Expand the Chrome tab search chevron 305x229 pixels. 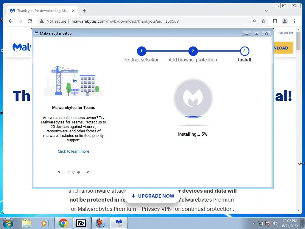pos(266,11)
